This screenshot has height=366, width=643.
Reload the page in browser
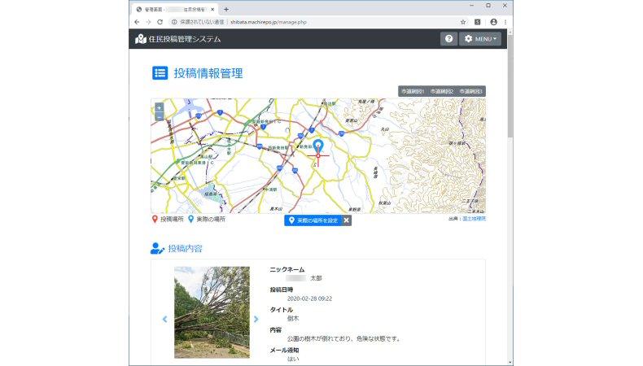pos(160,22)
